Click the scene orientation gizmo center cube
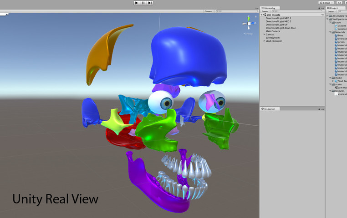This screenshot has height=218, width=347. (x=249, y=23)
